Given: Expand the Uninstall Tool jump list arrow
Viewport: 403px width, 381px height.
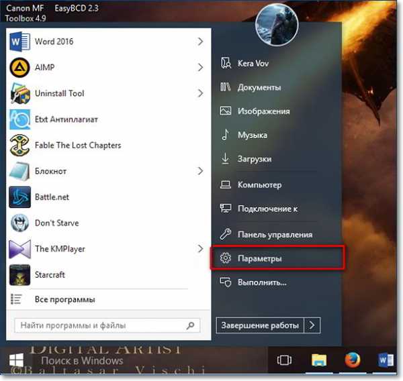Looking at the screenshot, I should click(x=200, y=93).
